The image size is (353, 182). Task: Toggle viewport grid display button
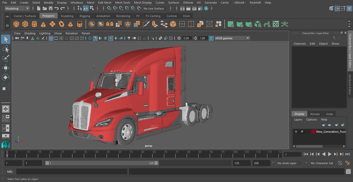(x=51, y=38)
